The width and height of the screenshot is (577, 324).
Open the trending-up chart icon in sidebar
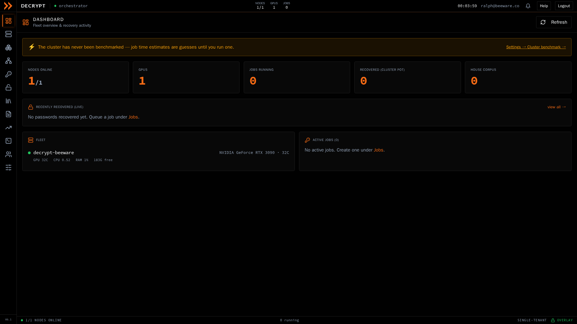8,127
